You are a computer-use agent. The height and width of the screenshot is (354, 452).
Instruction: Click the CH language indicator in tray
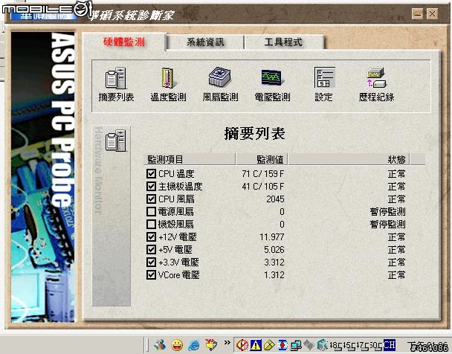(389, 344)
